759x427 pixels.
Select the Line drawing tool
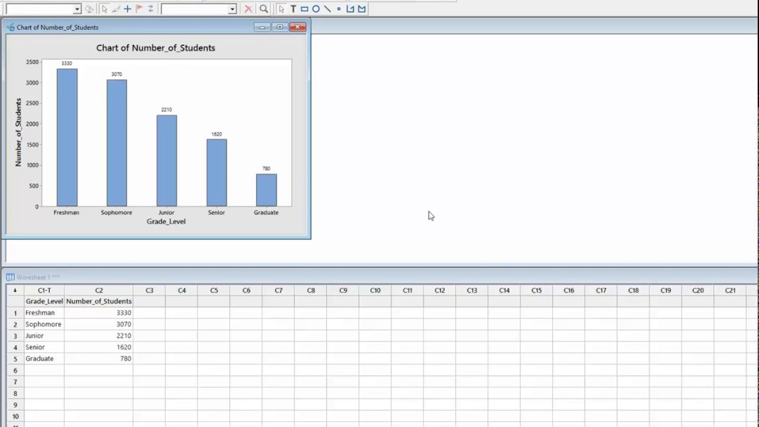click(327, 9)
